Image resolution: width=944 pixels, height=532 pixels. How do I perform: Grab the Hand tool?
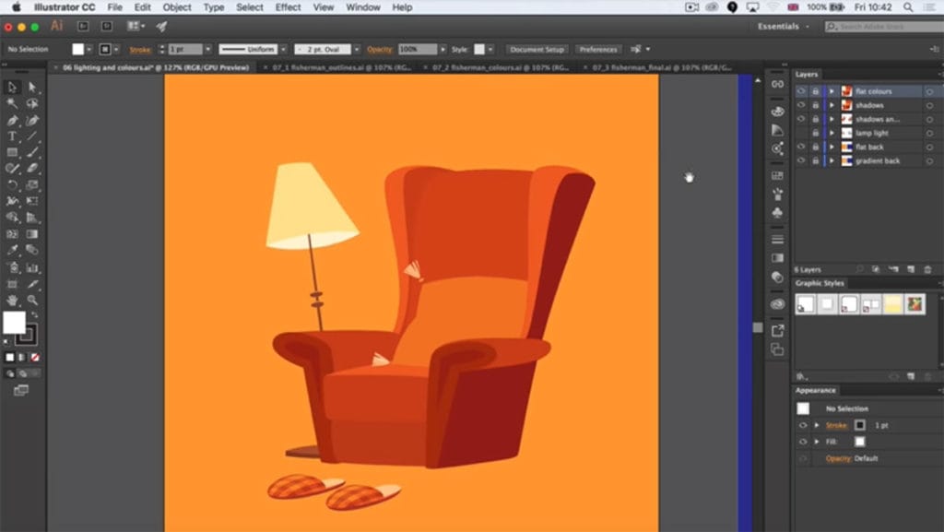pos(11,300)
